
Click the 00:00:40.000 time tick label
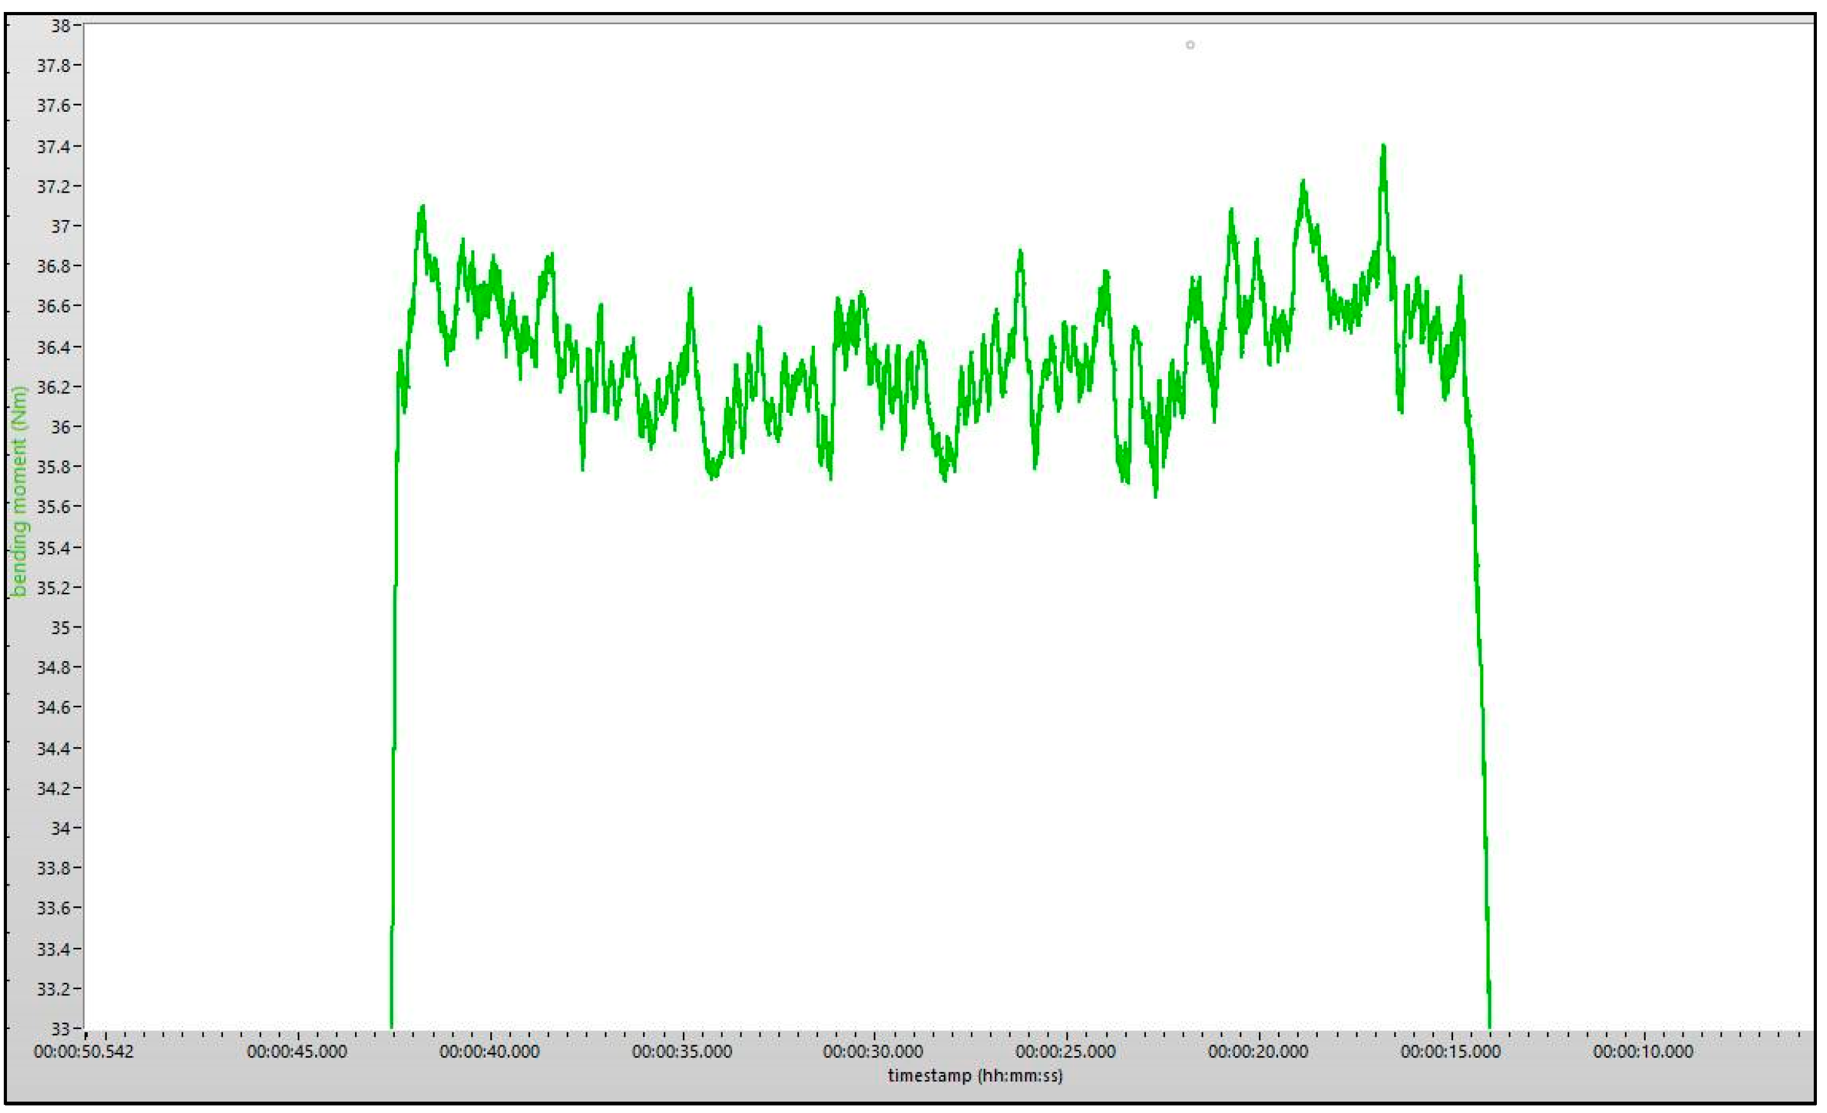(490, 1052)
